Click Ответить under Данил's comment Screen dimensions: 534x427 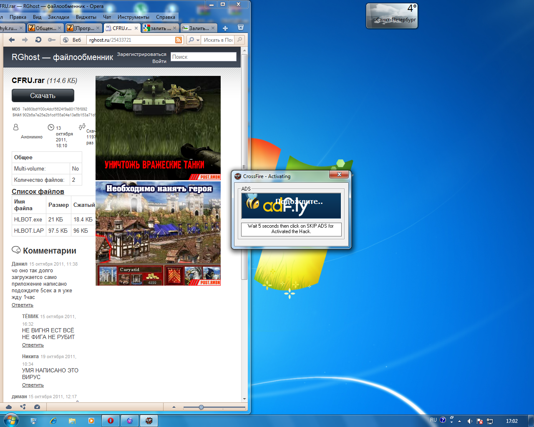(x=23, y=305)
